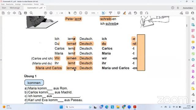Image resolution: width=196 pixels, height=110 pixels.
Task: Expand the left navigation pane arrow
Action: [1, 60]
